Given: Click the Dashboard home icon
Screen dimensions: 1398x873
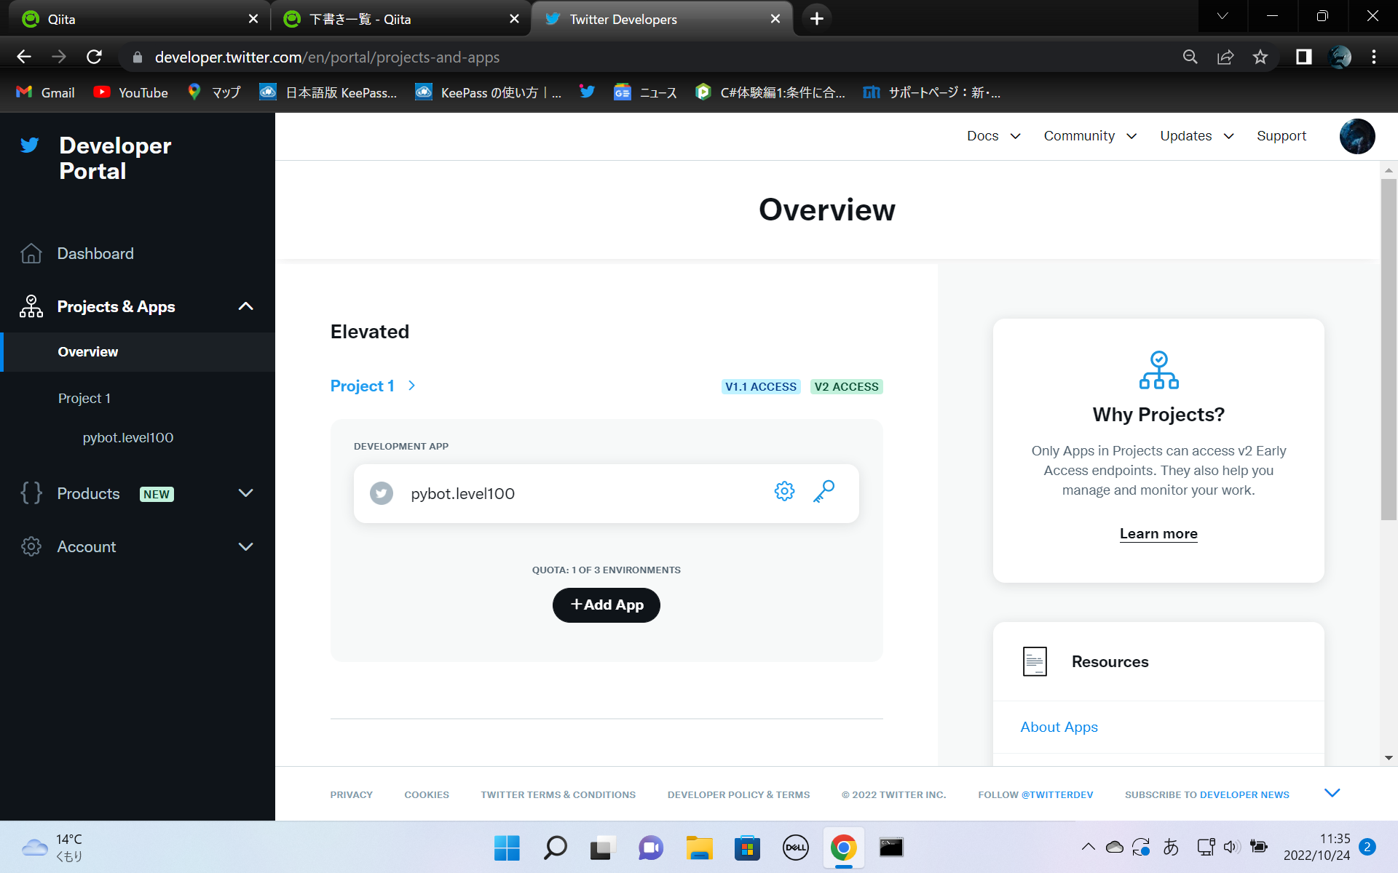Looking at the screenshot, I should [x=31, y=253].
